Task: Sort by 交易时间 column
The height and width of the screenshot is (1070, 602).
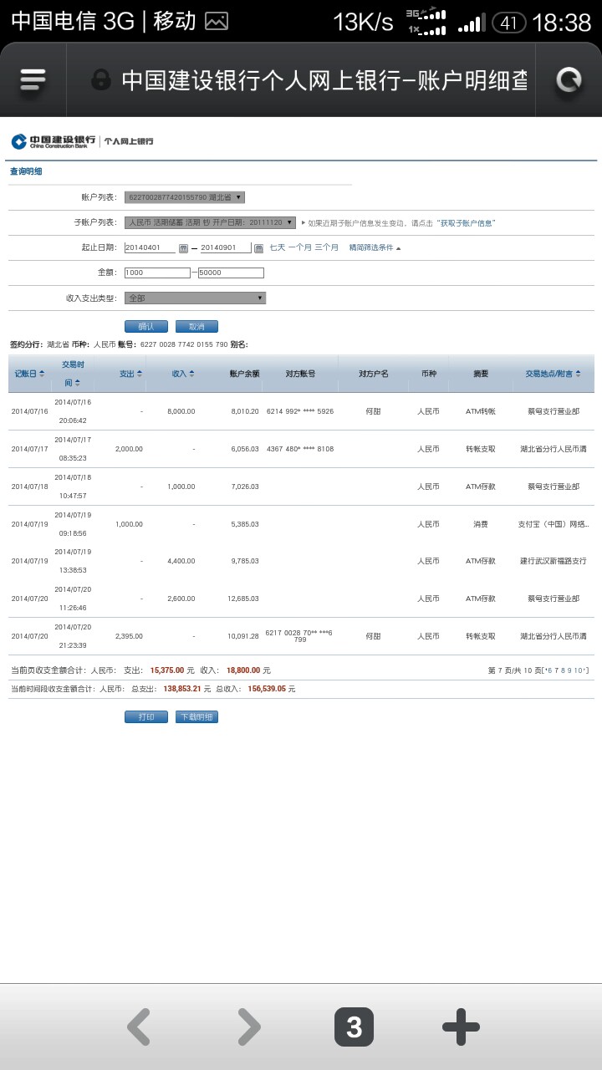Action: [73, 373]
